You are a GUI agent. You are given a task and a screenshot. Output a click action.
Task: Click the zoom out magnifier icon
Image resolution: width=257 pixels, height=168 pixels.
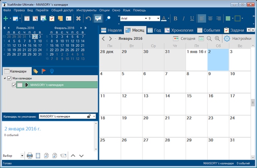point(209,38)
